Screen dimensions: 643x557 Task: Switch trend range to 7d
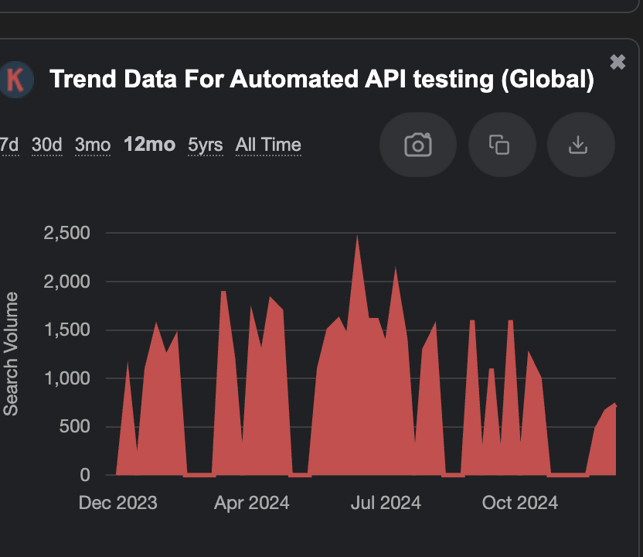click(9, 145)
